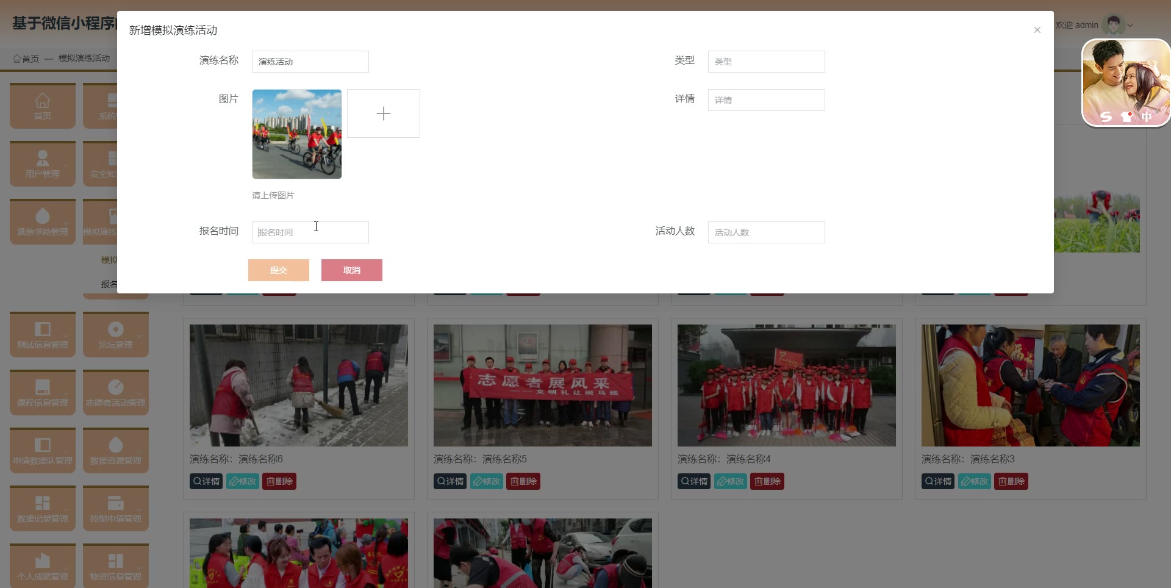This screenshot has height=588, width=1171.
Task: Expand the chevron on the 救援资源管理 tile
Action: 139,452
